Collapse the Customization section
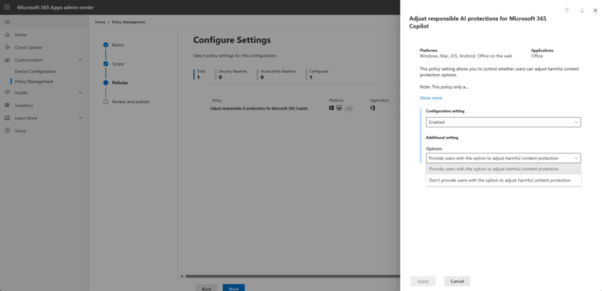602x291 pixels. coord(80,60)
